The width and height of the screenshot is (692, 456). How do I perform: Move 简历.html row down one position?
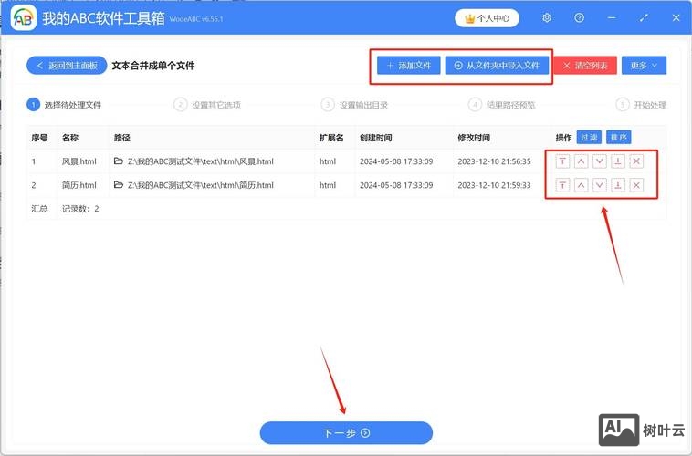pyautogui.click(x=599, y=185)
